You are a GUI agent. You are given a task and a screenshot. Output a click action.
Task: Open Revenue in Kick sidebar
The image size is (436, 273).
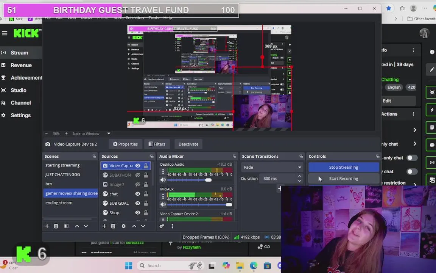(21, 65)
